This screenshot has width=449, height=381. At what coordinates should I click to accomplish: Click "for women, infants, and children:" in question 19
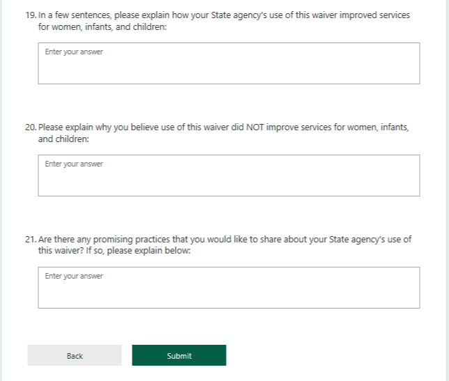102,26
